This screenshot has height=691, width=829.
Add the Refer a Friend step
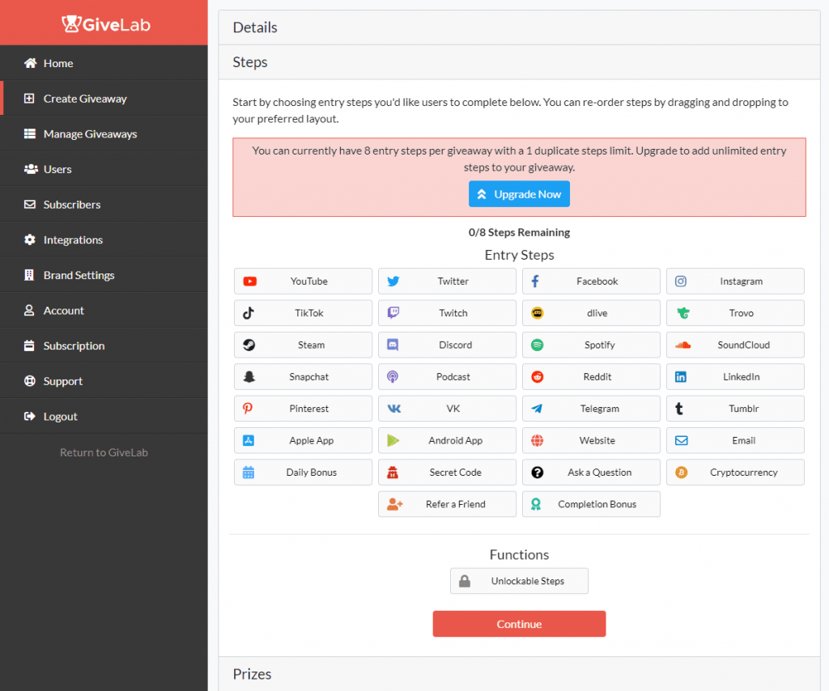(447, 504)
